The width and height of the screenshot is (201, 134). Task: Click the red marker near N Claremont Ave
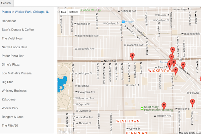pyautogui.click(x=132, y=57)
